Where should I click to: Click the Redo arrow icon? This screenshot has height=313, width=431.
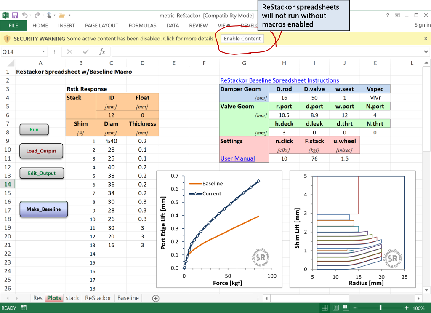click(x=37, y=15)
